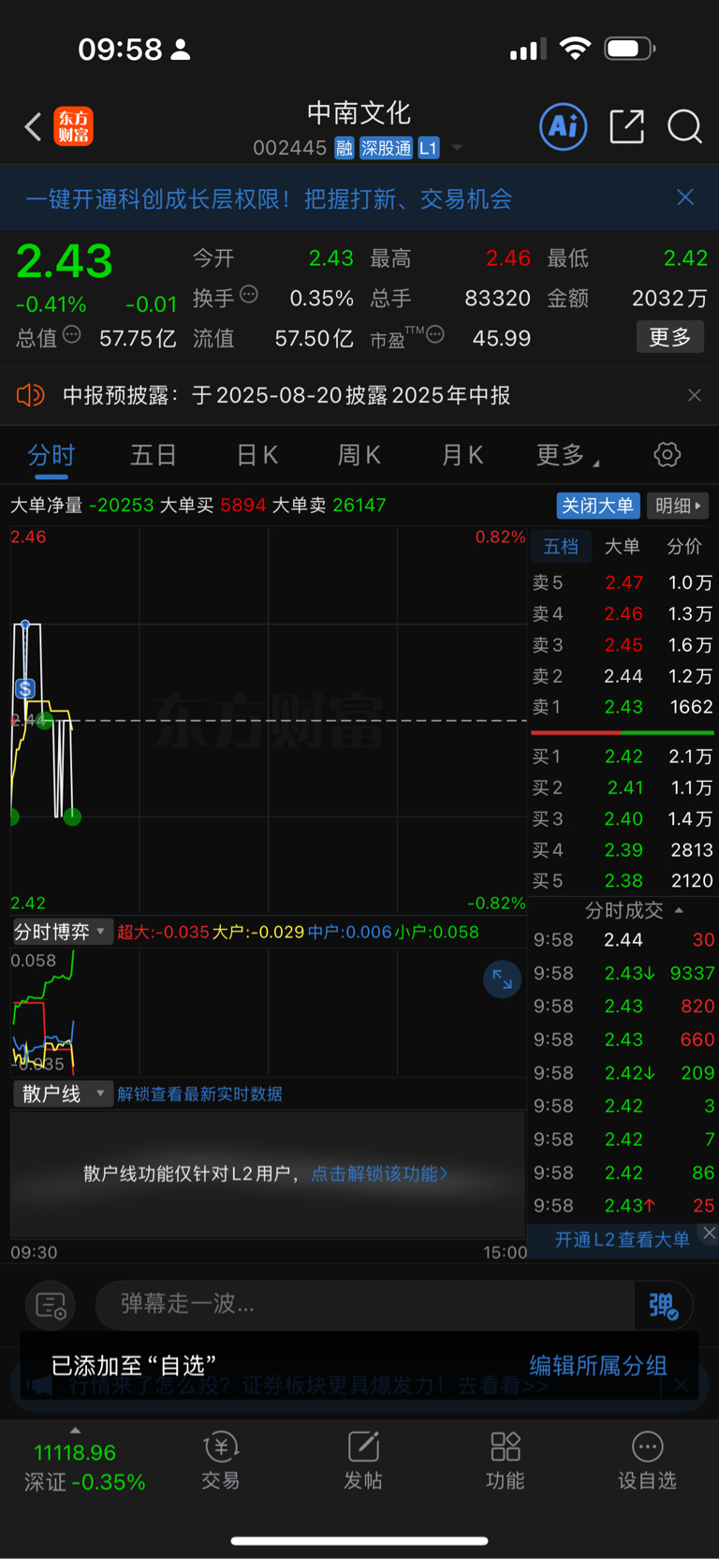
Task: Tap the 市盈 TTM info icon
Action: [435, 334]
